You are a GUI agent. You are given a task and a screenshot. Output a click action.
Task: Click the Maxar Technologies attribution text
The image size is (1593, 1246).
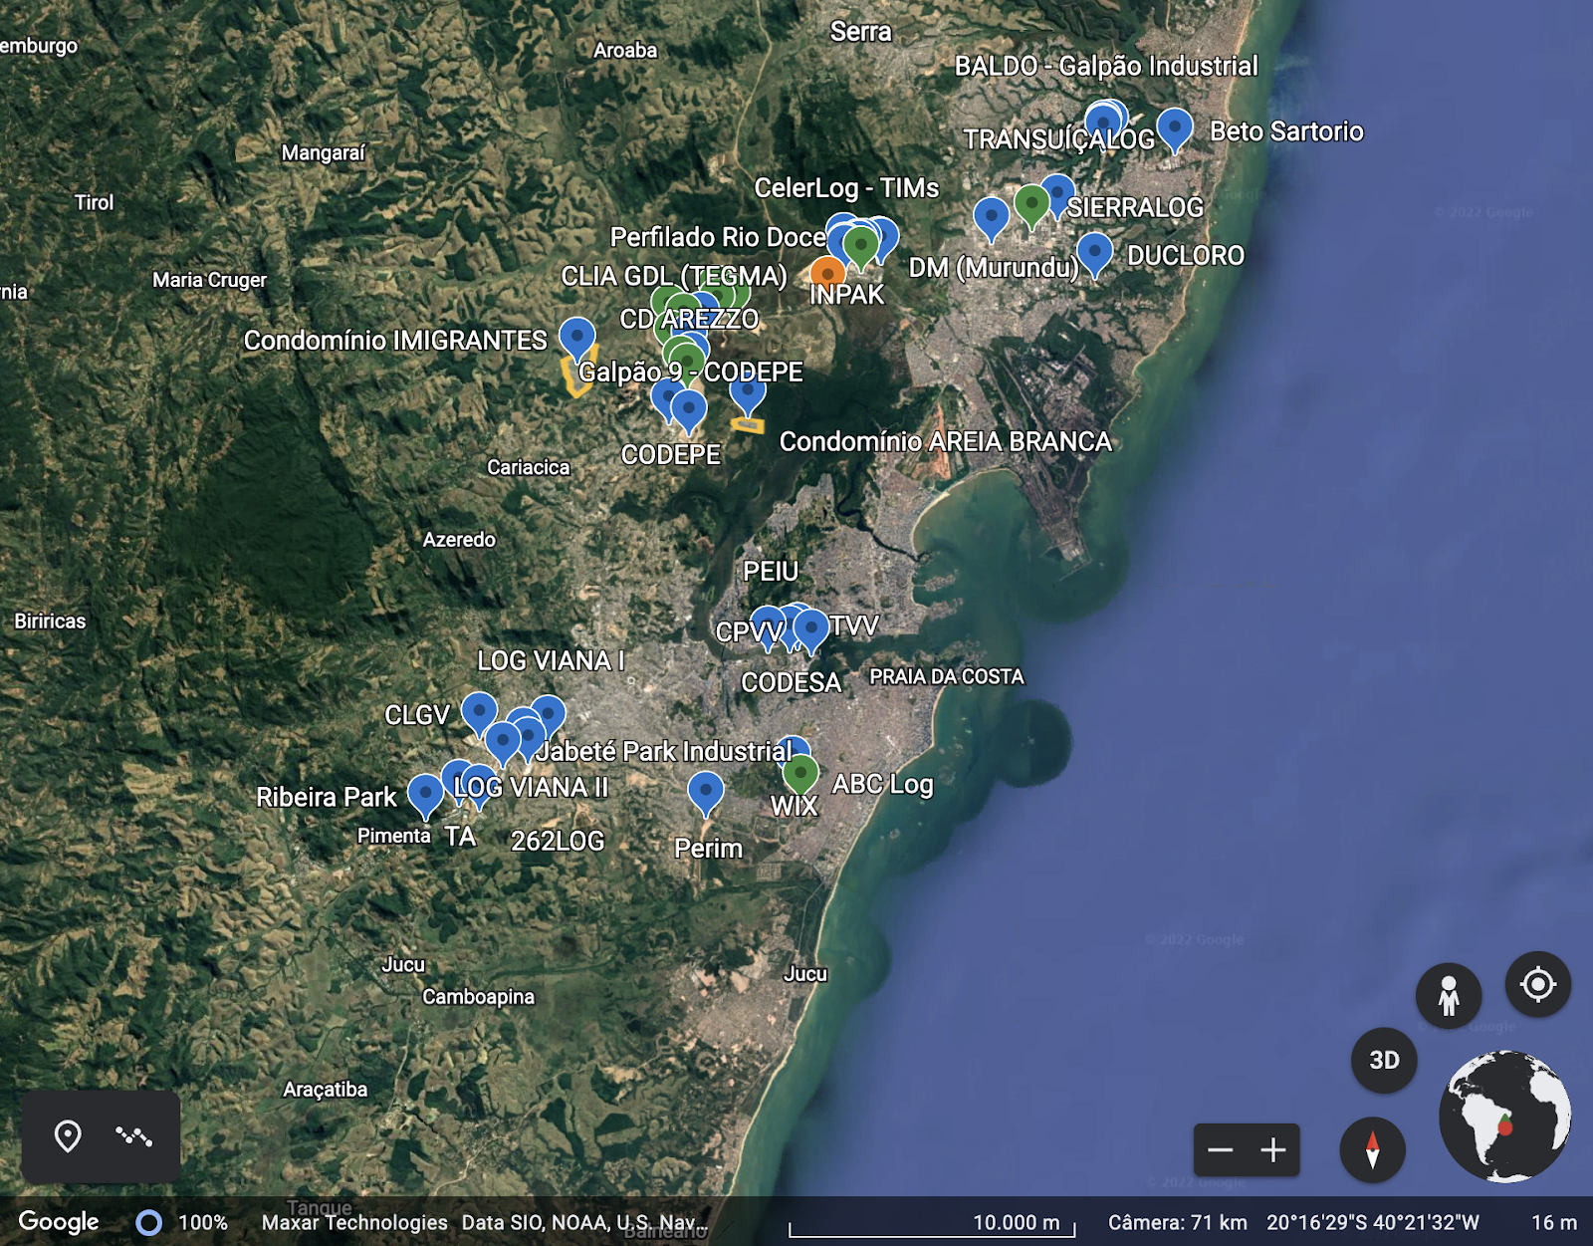(354, 1222)
